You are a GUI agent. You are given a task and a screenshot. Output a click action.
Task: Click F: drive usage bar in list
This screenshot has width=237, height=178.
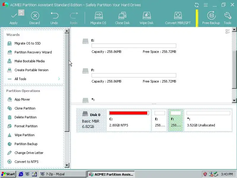[x=134, y=75]
